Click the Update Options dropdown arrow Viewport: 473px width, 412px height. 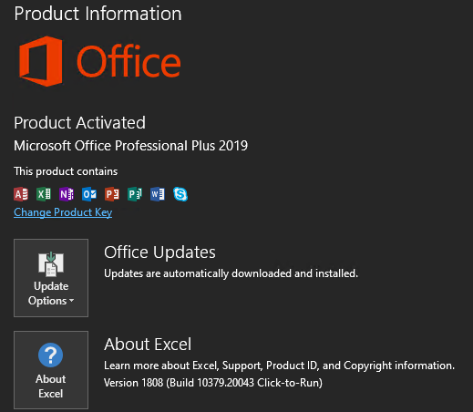(x=72, y=301)
